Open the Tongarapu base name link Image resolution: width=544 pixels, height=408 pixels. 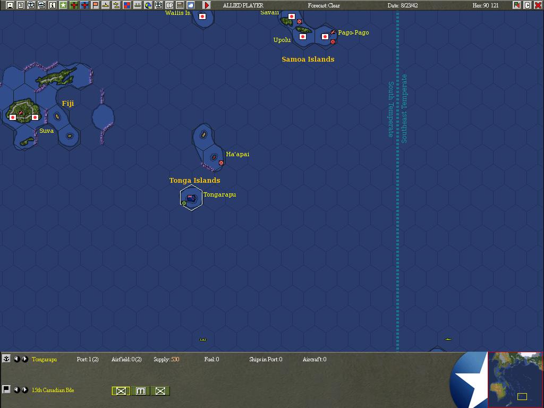tap(44, 360)
